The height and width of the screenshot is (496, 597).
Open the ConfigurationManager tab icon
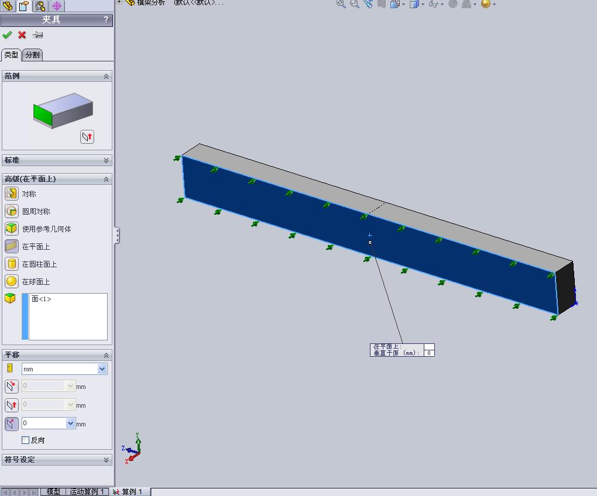tap(40, 5)
